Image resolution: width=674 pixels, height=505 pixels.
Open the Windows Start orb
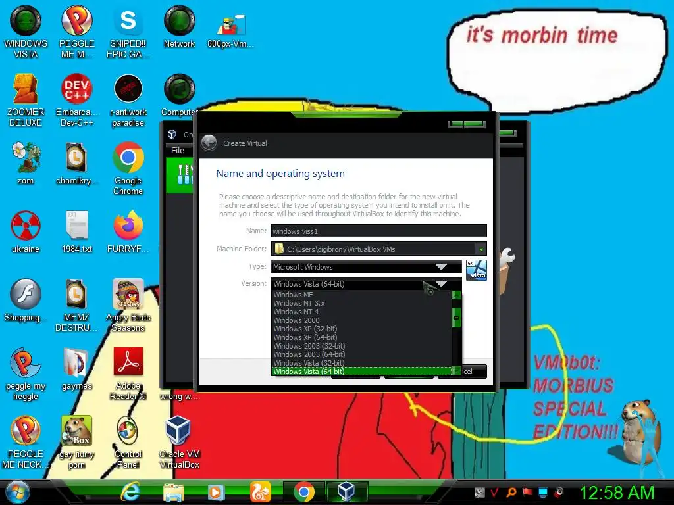point(18,492)
